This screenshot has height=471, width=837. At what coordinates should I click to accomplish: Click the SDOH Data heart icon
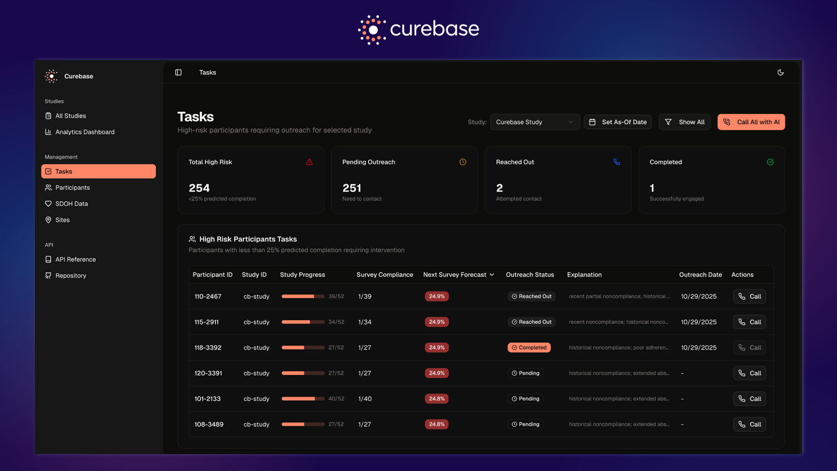click(x=48, y=204)
